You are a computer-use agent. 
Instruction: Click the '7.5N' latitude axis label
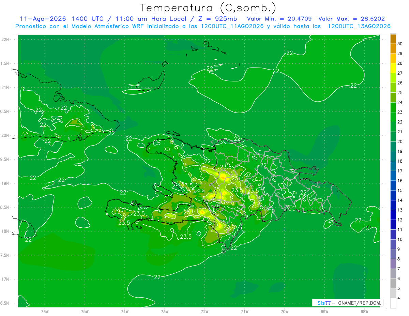tap(5, 255)
